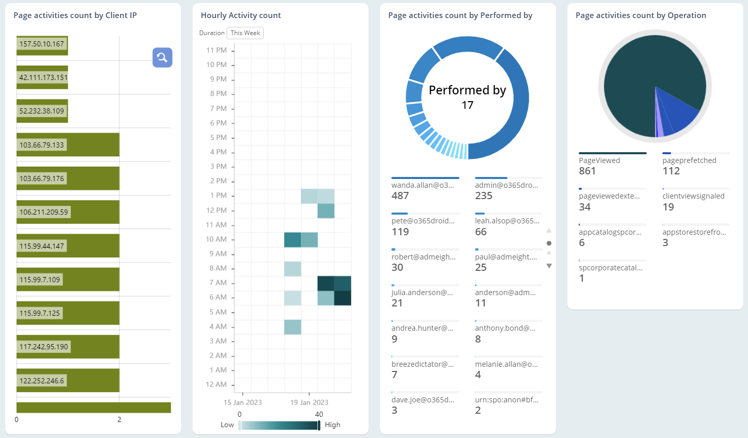The height and width of the screenshot is (438, 748).
Task: Select the second pagination dot in Performed by panel
Action: [x=549, y=253]
